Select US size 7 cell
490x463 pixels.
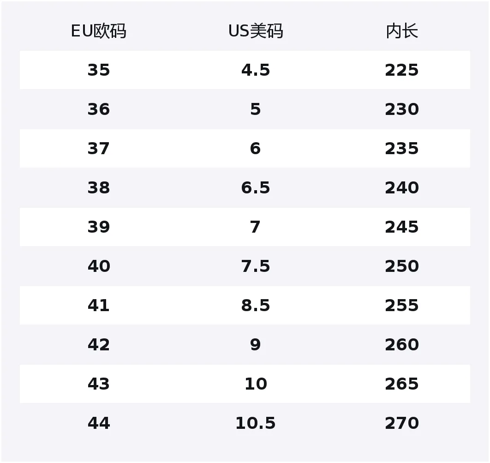[x=255, y=227]
